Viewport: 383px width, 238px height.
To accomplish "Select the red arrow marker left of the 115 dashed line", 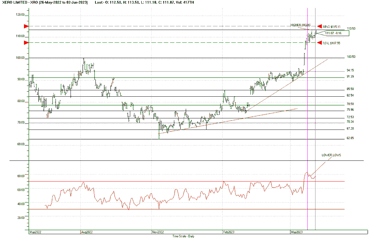I will pyautogui.click(x=26, y=26).
